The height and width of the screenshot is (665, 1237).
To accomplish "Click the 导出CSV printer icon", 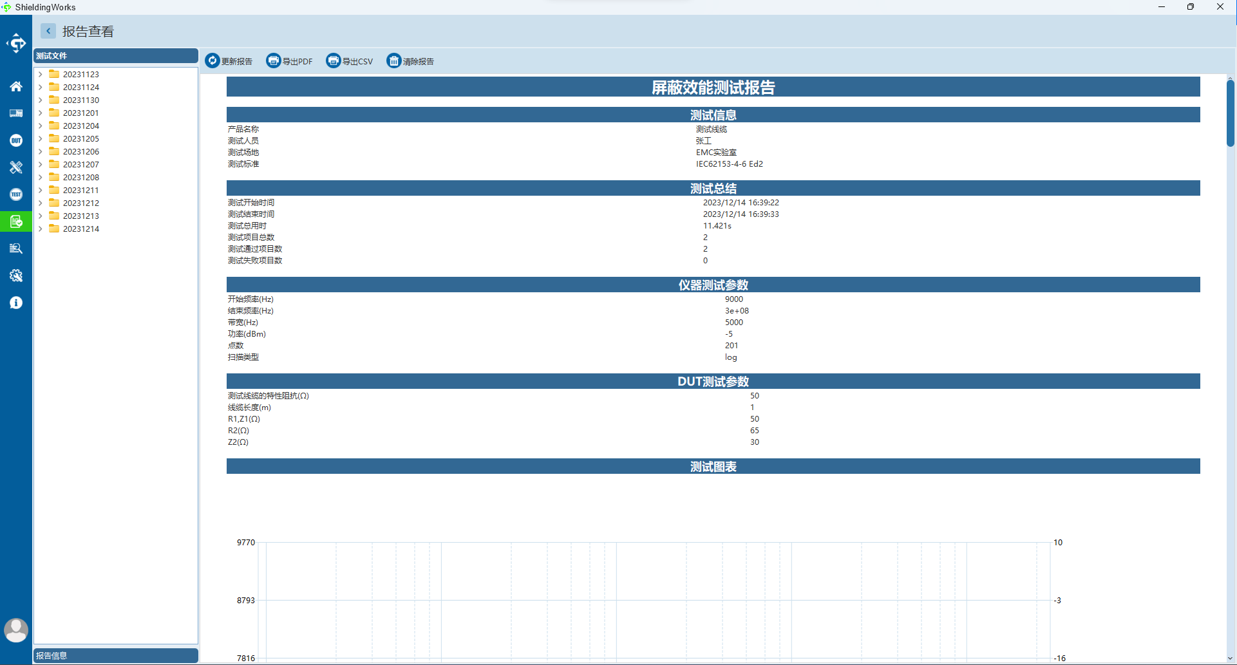I will pos(334,61).
